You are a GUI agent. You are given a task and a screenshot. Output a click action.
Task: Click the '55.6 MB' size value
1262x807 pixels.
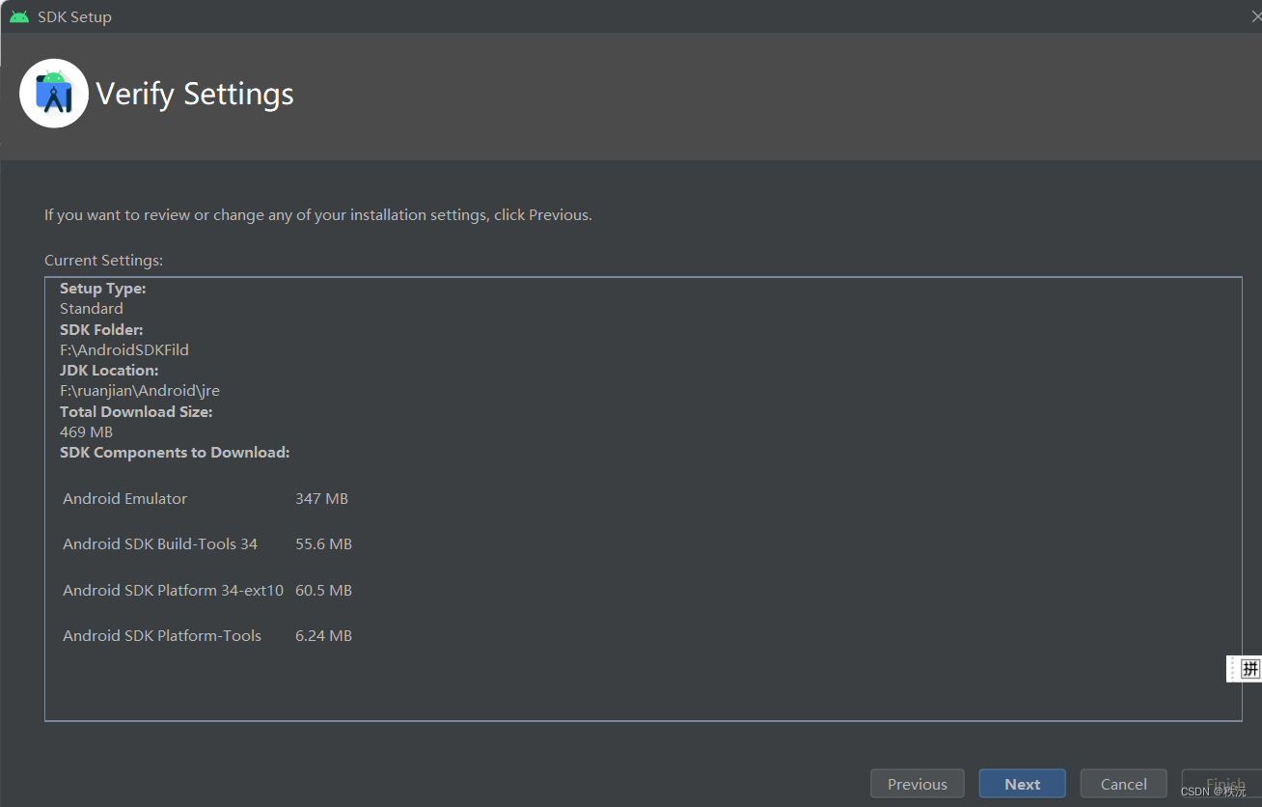[323, 544]
